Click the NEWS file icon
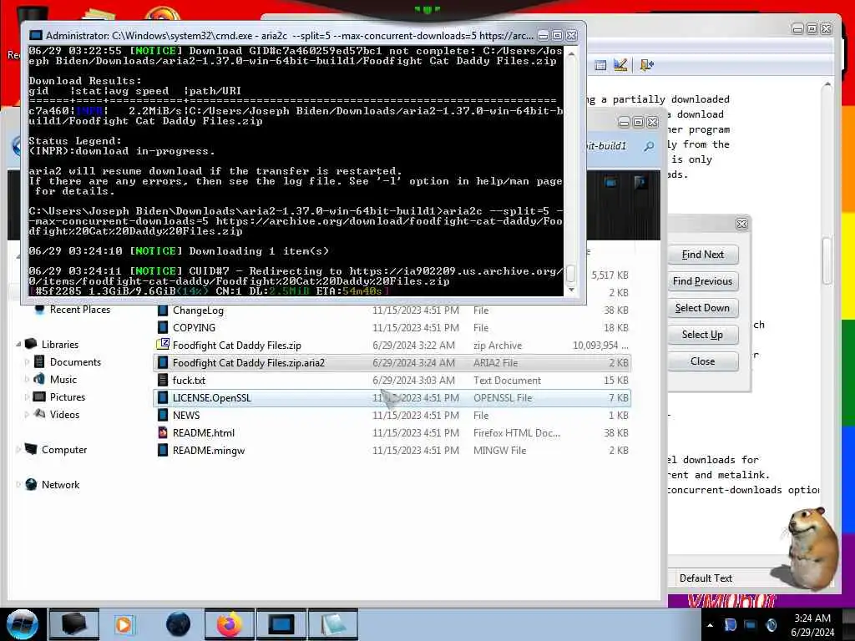Screen dimensions: 855x641 coord(163,416)
